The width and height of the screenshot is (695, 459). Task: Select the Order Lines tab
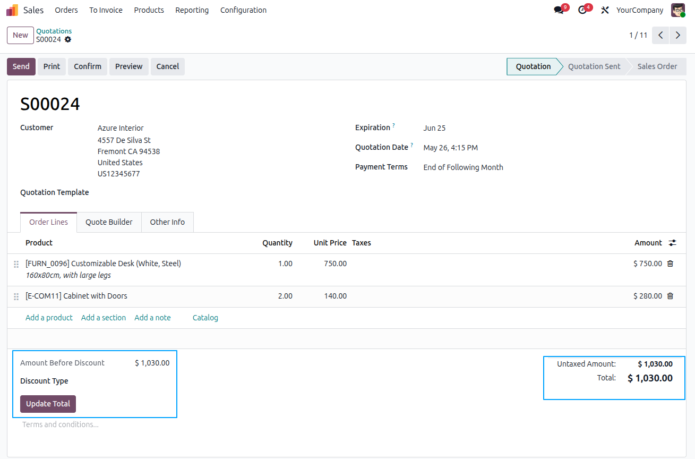point(48,222)
